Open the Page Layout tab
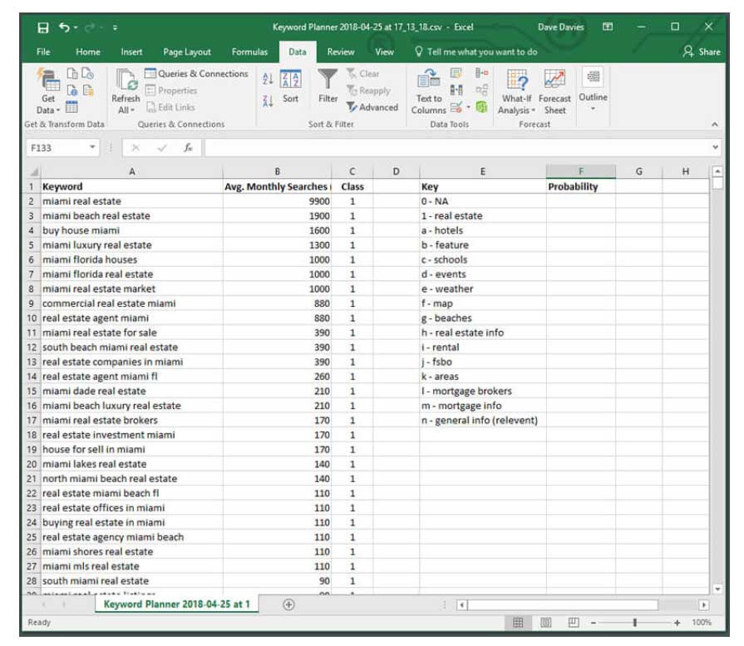 (187, 52)
